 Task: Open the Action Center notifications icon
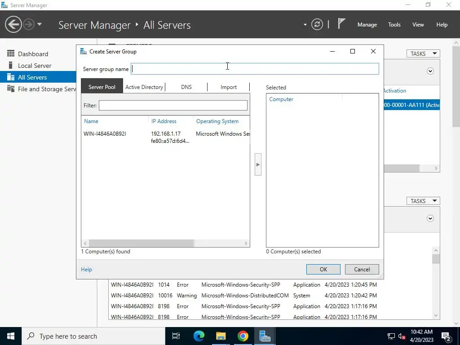click(446, 336)
